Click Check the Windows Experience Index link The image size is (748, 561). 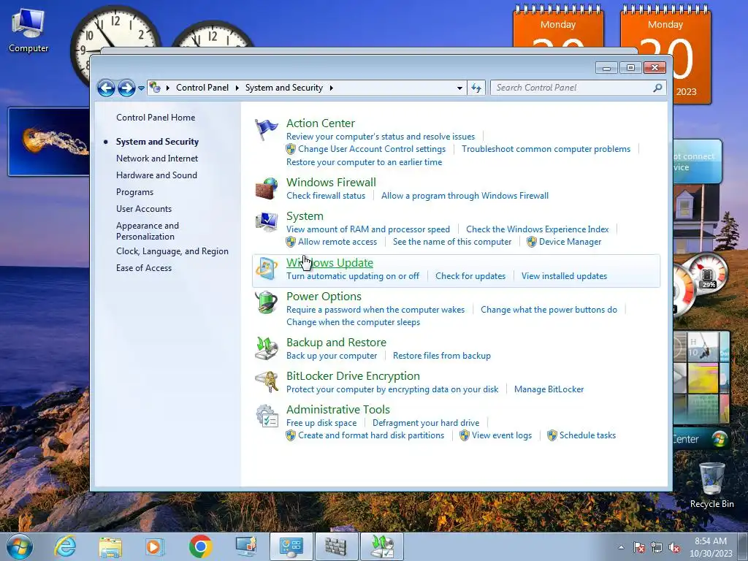tap(537, 229)
